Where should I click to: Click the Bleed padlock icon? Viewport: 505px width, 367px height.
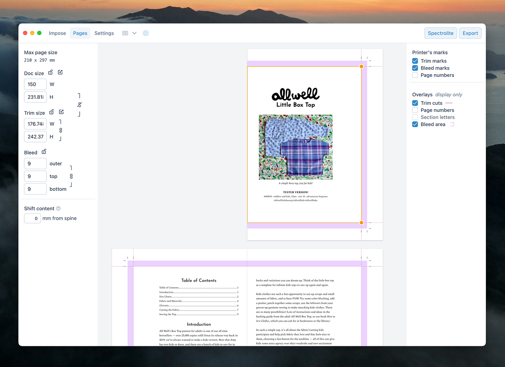click(44, 152)
